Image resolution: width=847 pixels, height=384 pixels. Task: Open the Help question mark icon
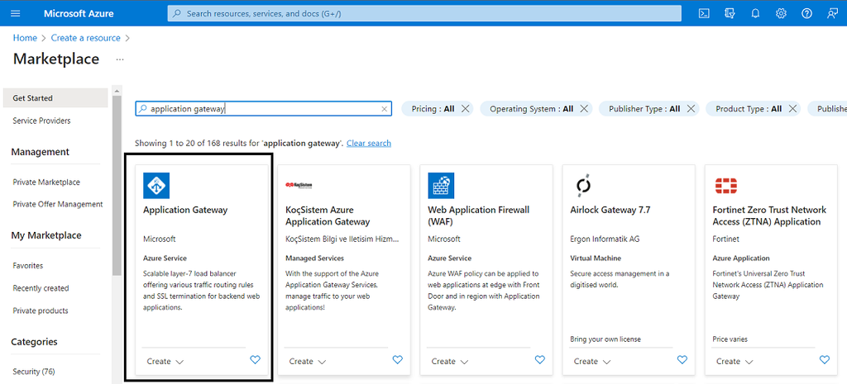tap(806, 13)
